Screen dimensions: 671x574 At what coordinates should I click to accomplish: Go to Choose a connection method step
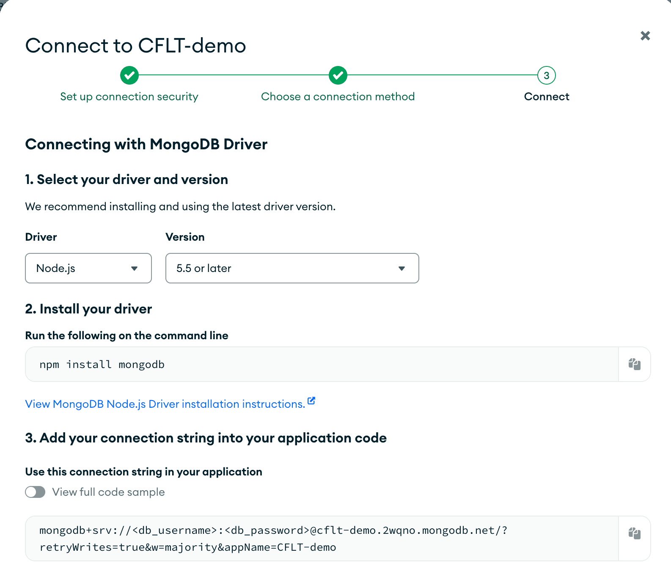[x=338, y=97]
